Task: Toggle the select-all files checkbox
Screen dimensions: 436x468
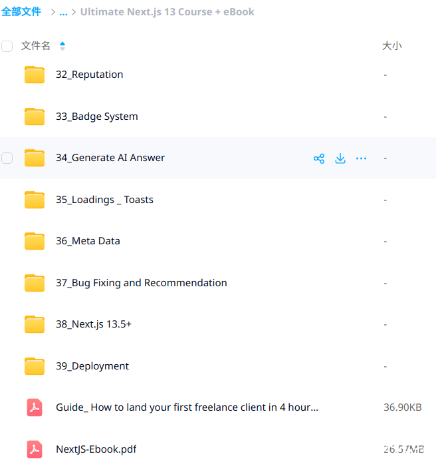Action: [7, 46]
